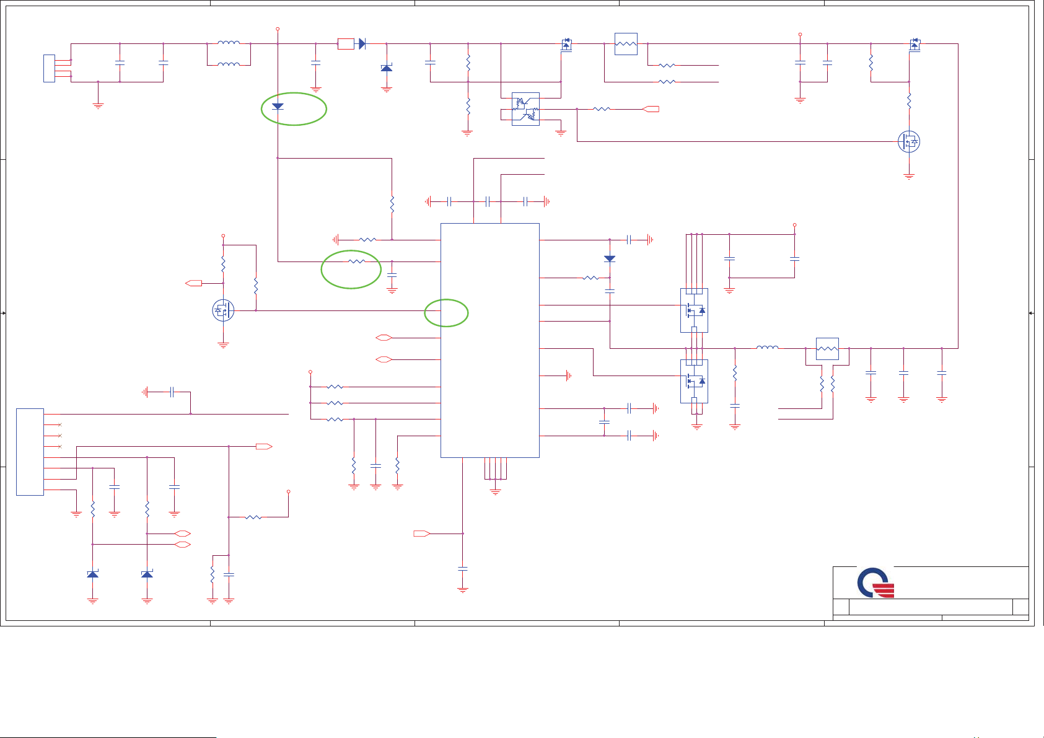Click the upper inductor coil on top rail
Viewport: 1044px width, 738px height.
point(229,43)
